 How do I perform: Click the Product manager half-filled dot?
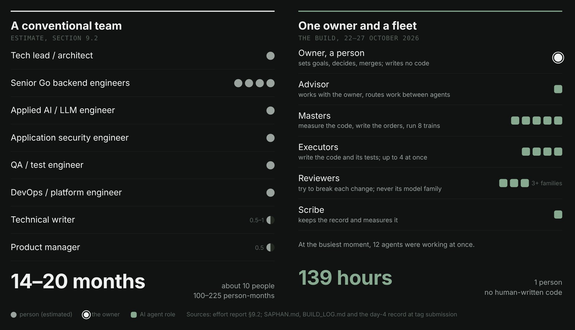click(x=270, y=247)
